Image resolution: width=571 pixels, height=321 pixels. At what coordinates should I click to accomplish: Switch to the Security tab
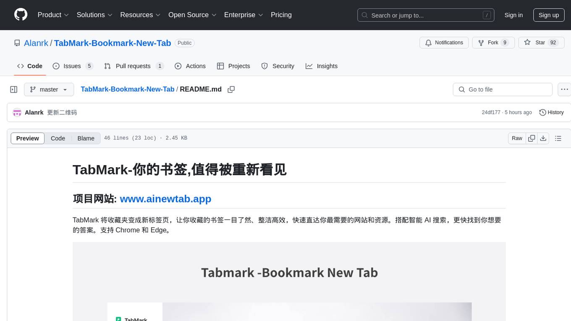point(278,66)
